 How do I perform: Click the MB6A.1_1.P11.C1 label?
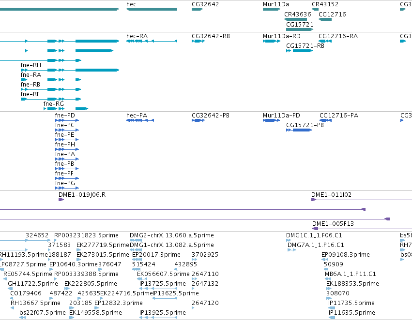(x=350, y=275)
